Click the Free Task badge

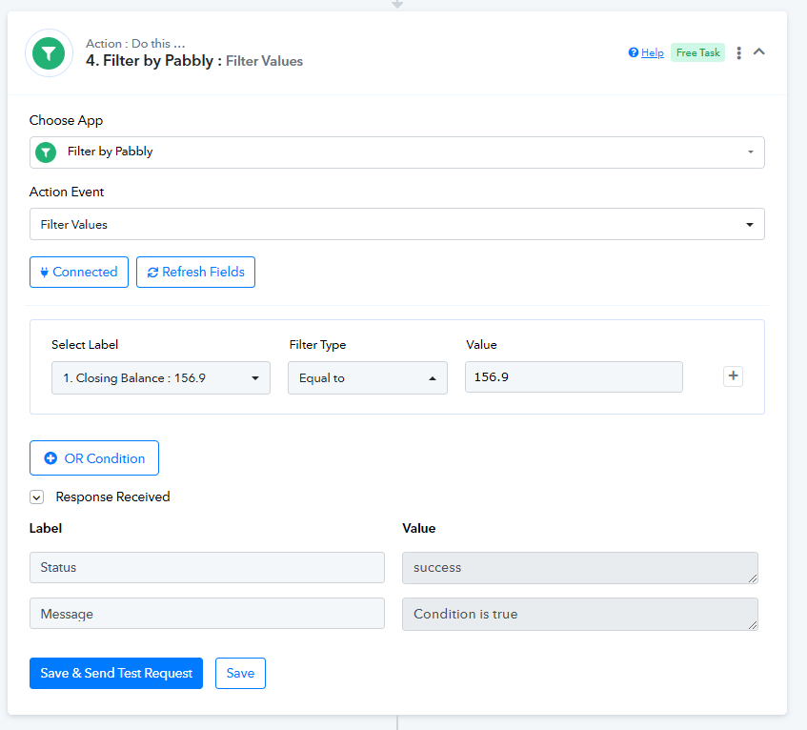697,52
